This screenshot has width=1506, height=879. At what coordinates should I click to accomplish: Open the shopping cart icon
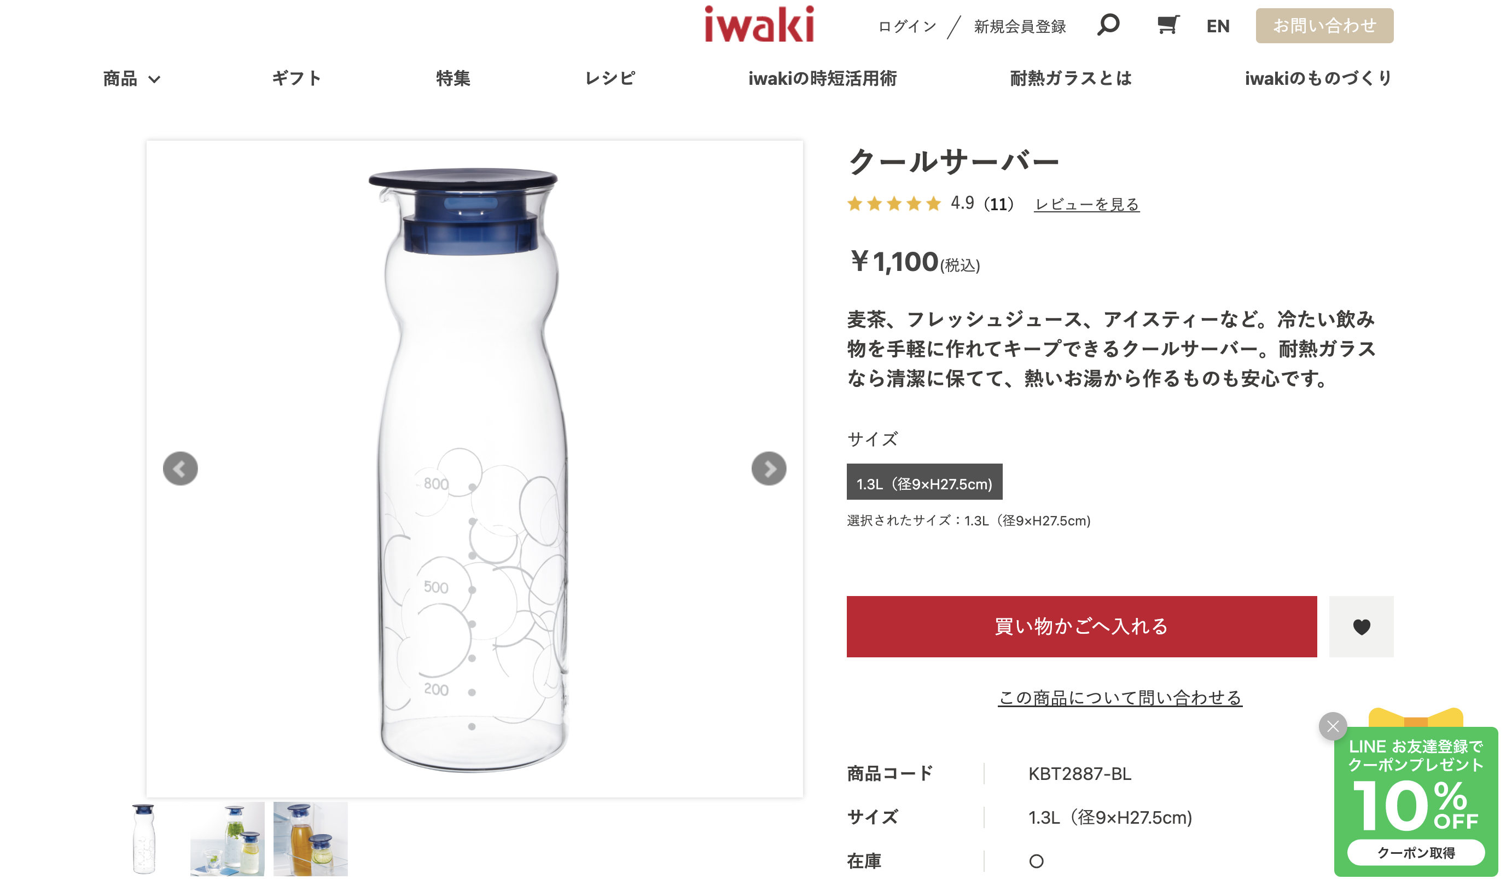pyautogui.click(x=1168, y=25)
